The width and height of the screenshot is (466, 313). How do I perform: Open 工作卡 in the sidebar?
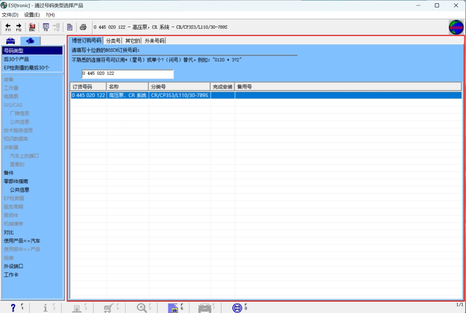point(11,275)
